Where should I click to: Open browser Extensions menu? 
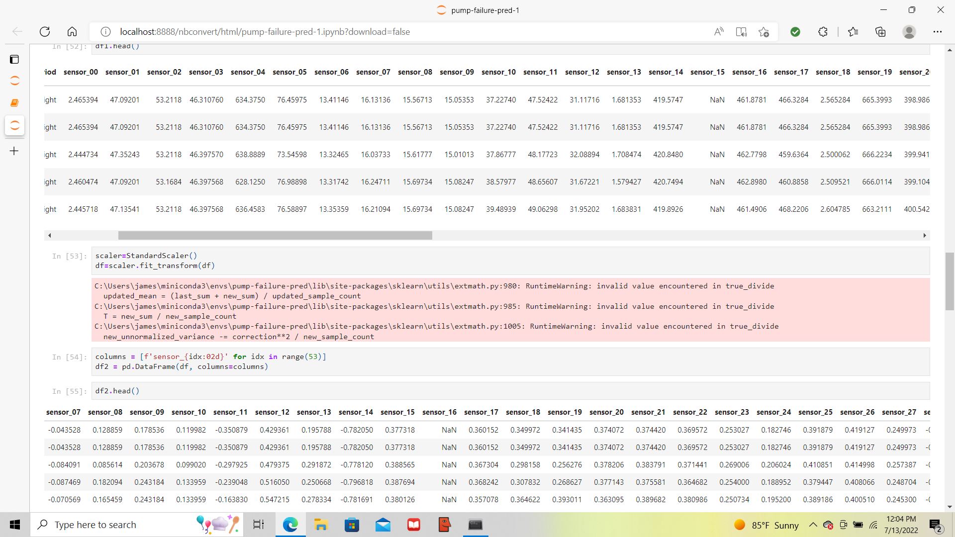[823, 32]
